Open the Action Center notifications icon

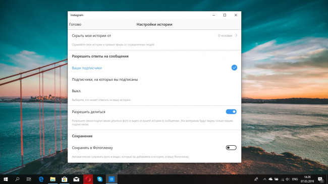[x=320, y=179]
